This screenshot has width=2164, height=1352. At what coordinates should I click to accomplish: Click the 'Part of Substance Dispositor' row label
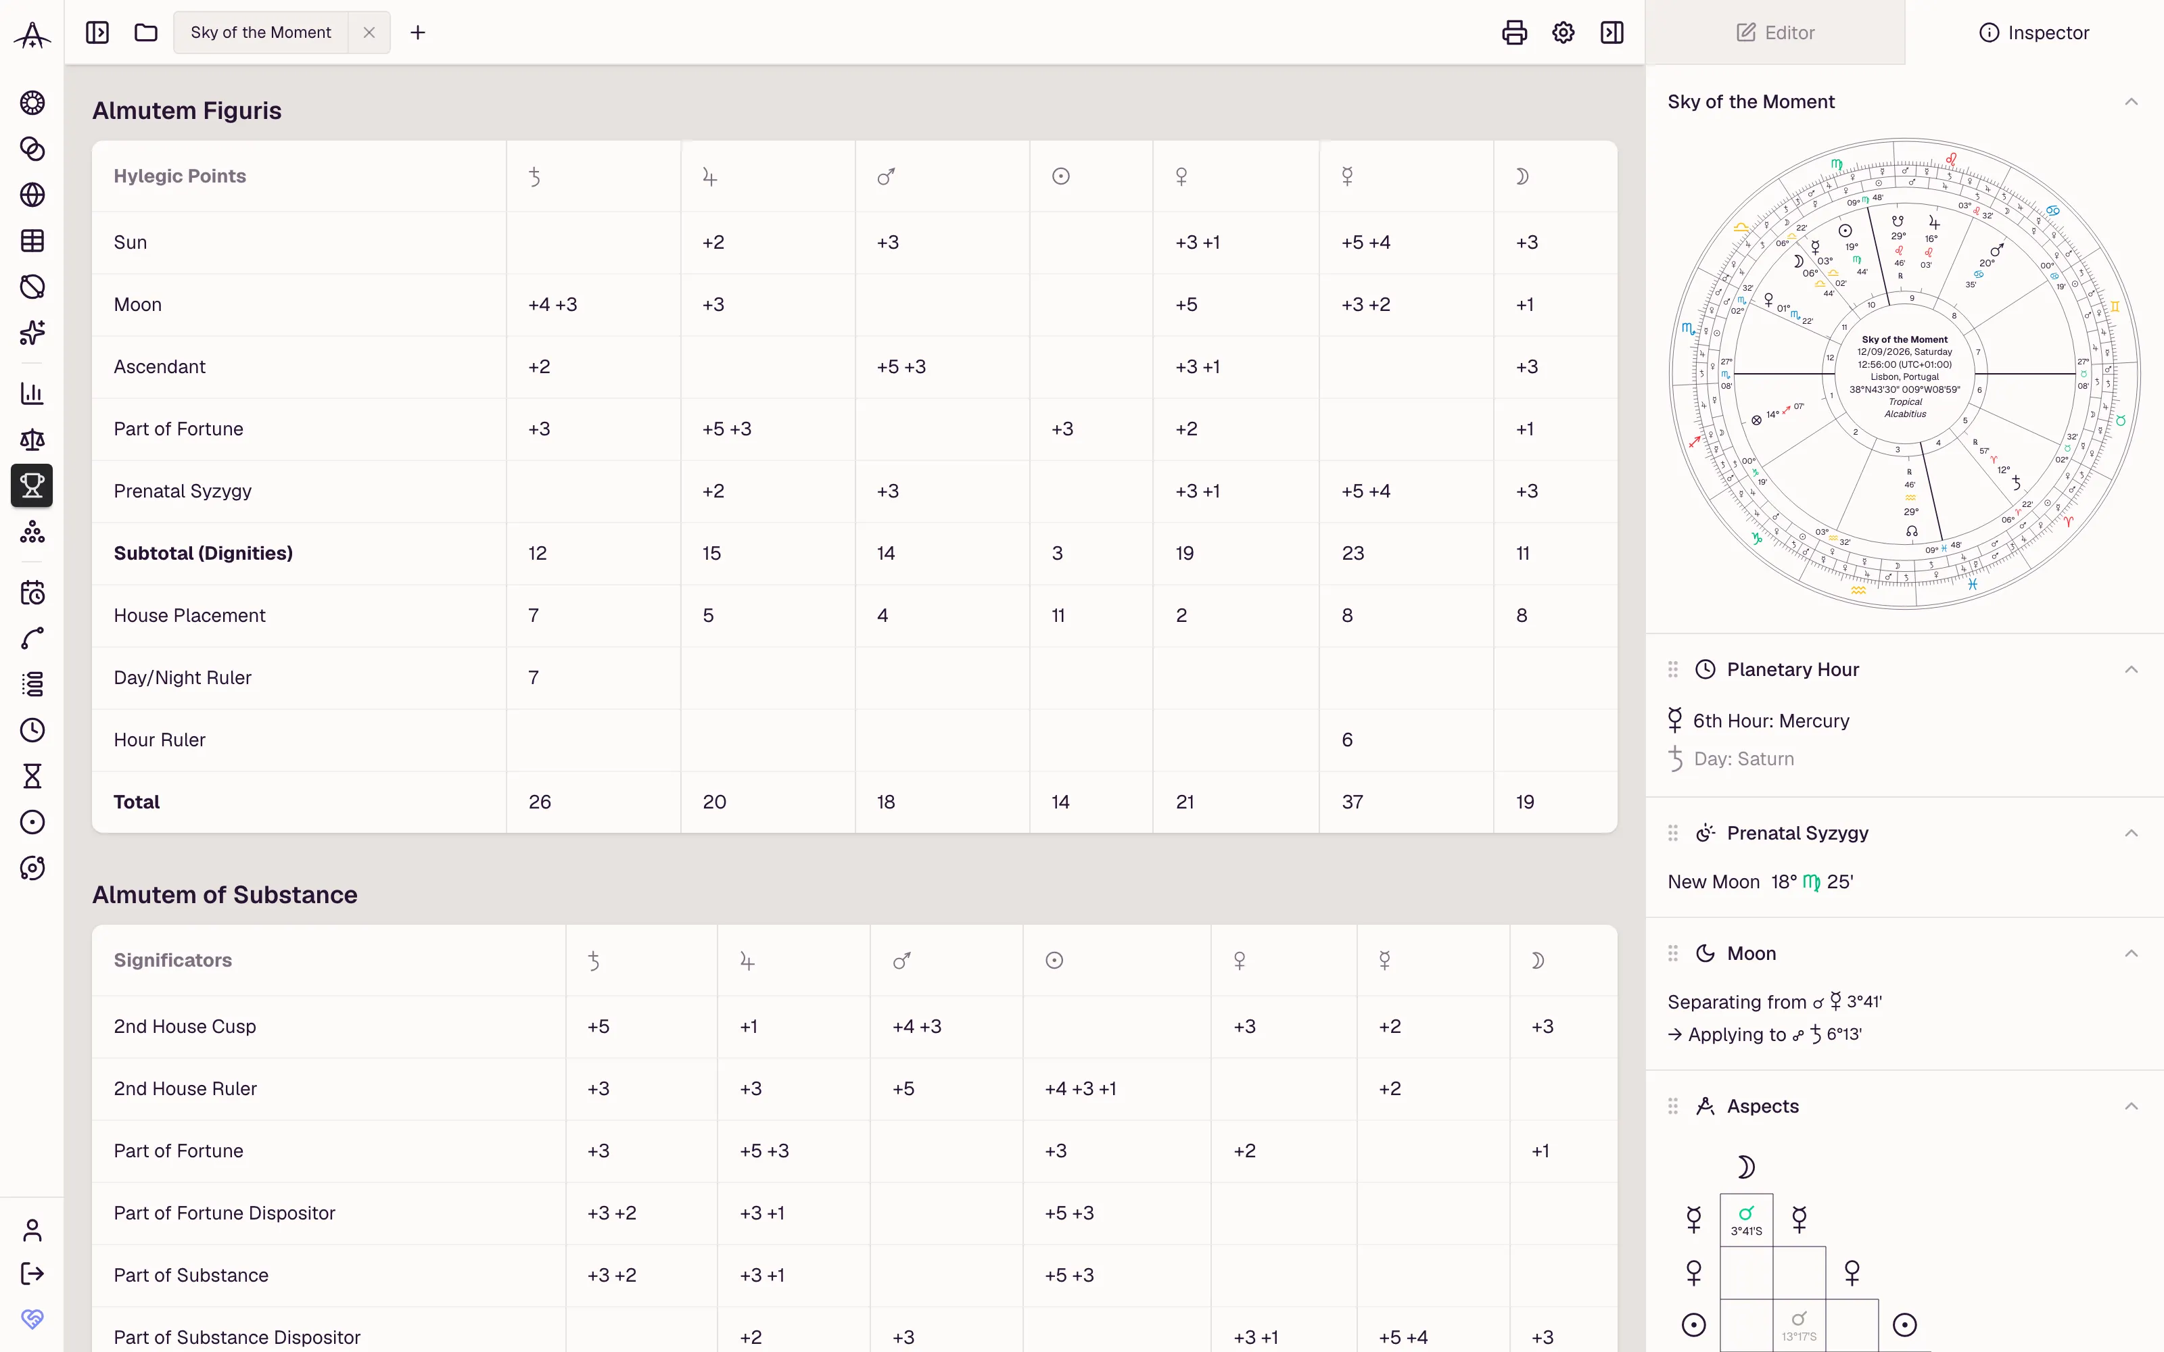coord(237,1337)
